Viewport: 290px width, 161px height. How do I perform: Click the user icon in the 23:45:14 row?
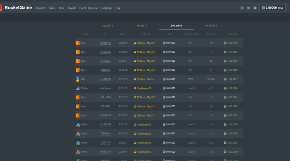point(135,152)
